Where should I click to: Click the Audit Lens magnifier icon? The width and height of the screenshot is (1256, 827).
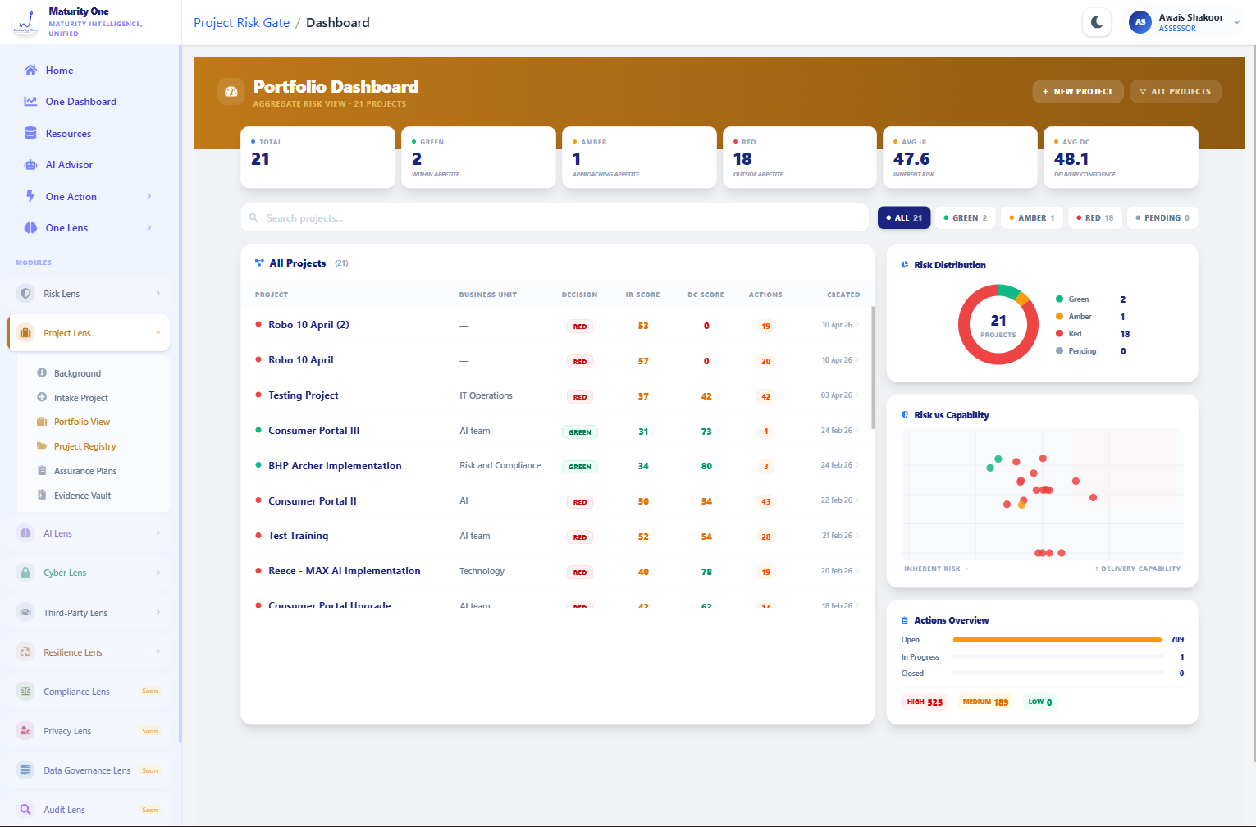(25, 809)
